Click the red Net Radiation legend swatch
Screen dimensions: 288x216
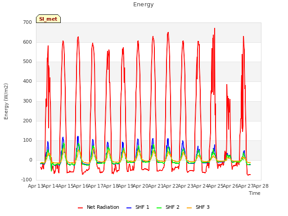[80, 208]
